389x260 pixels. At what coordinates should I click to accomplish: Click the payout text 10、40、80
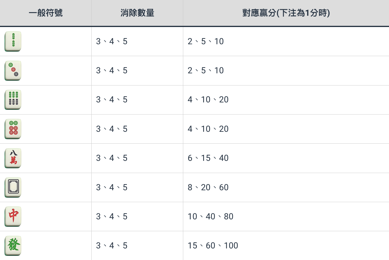click(x=211, y=217)
